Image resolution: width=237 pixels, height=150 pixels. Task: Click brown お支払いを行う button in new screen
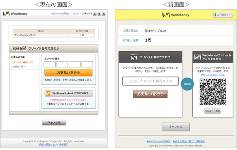point(150,94)
